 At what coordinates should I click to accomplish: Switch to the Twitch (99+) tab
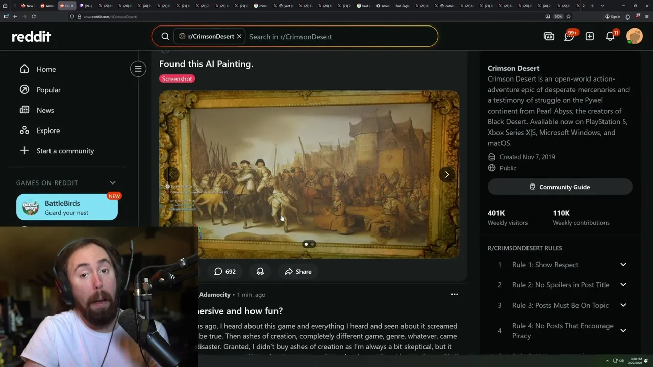click(85, 6)
